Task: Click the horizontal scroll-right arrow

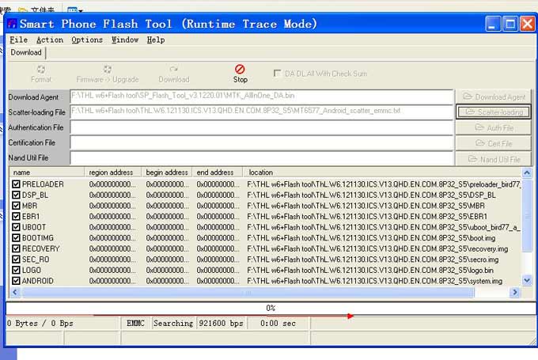Action: point(515,293)
